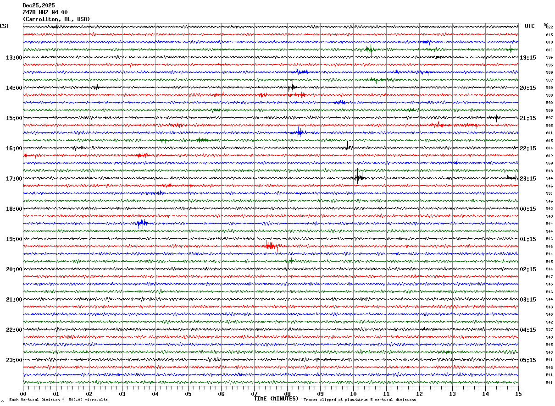Click the traces clipped footnote text
This screenshot has width=555, height=406.
point(360,400)
